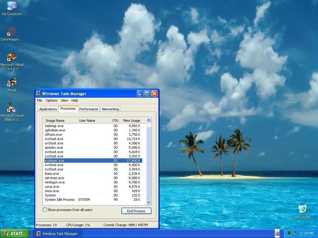This screenshot has height=238, width=318.
Task: Select the spoolsv.exe process
Action: (x=93, y=148)
